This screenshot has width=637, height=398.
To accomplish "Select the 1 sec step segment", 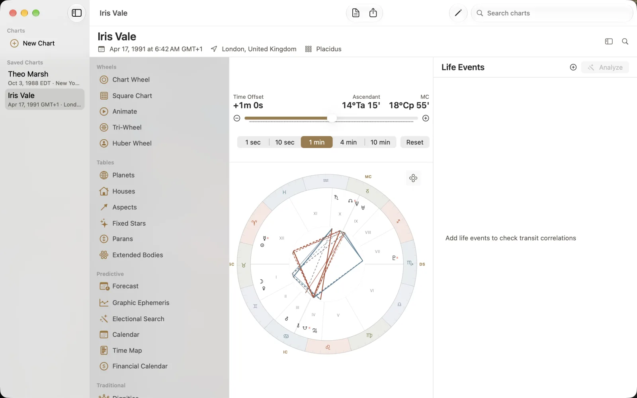I will pos(253,142).
